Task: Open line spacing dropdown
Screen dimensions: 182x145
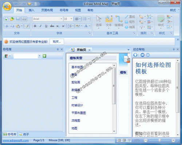Action: 71,26
